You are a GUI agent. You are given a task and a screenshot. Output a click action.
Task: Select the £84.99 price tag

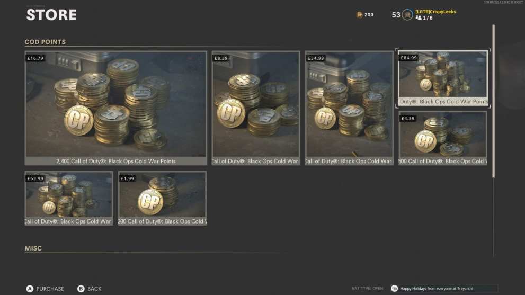(409, 58)
